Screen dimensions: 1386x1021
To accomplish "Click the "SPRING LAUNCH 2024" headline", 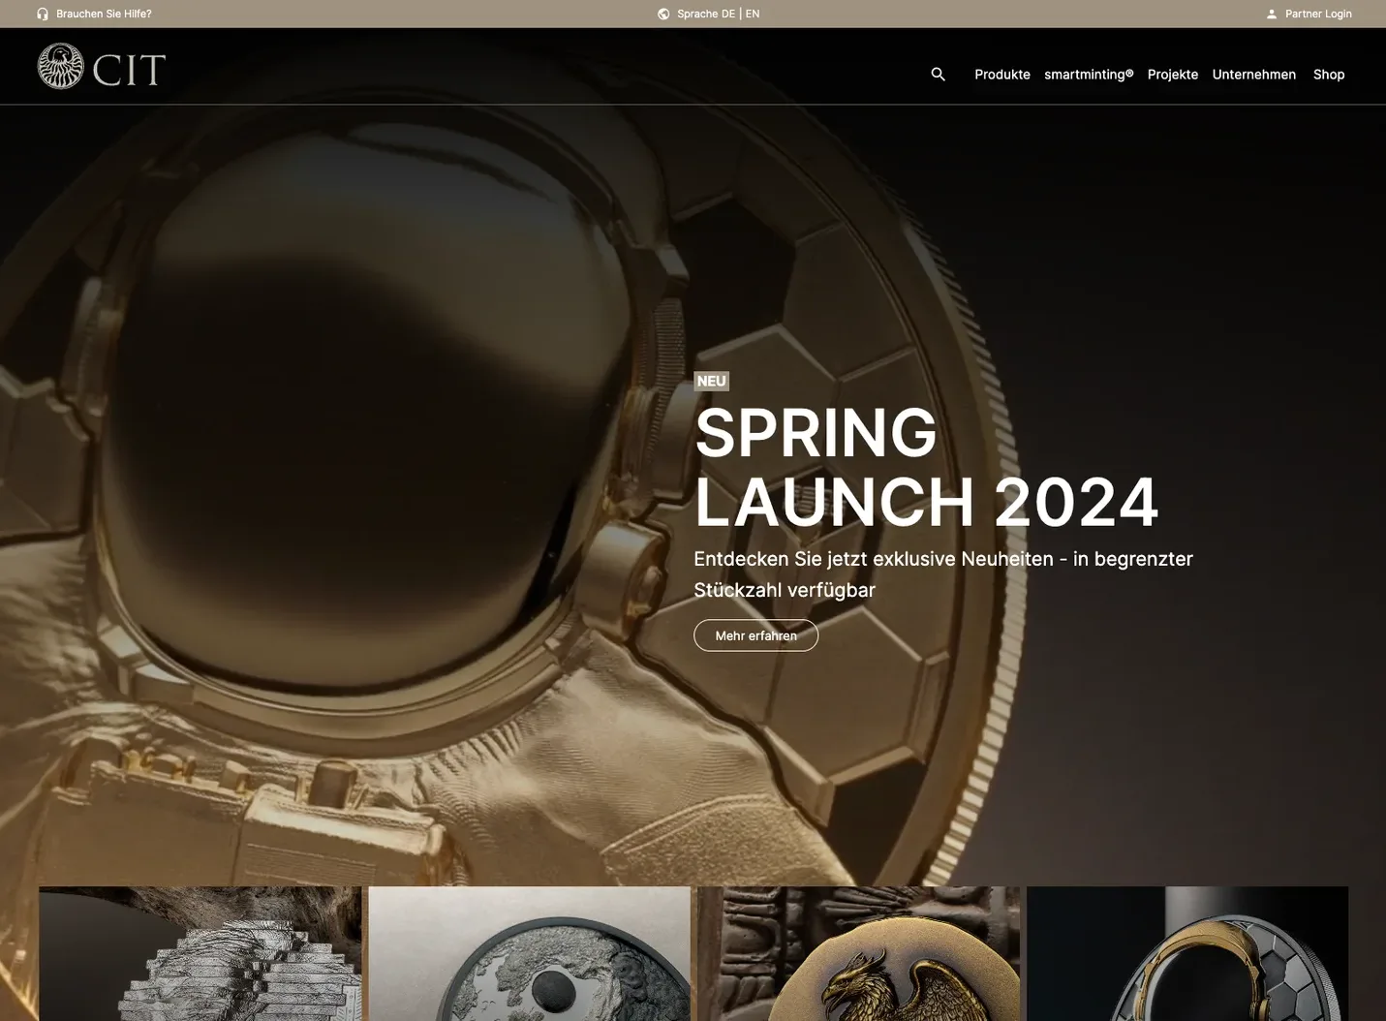I will point(926,467).
